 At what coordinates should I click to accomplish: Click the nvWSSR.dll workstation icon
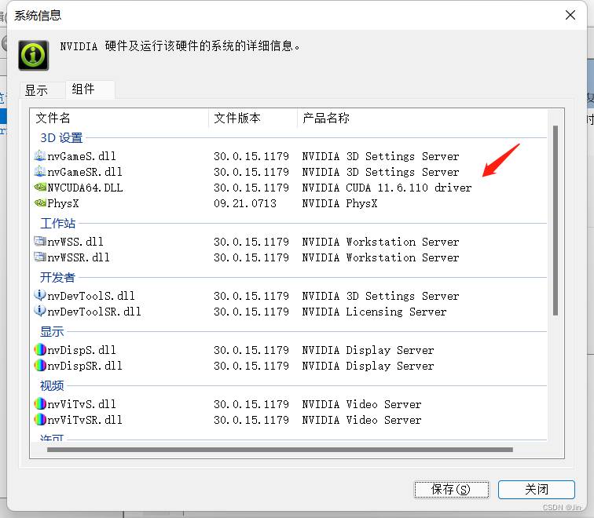(x=40, y=257)
